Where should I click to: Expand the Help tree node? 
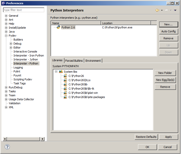(6, 24)
